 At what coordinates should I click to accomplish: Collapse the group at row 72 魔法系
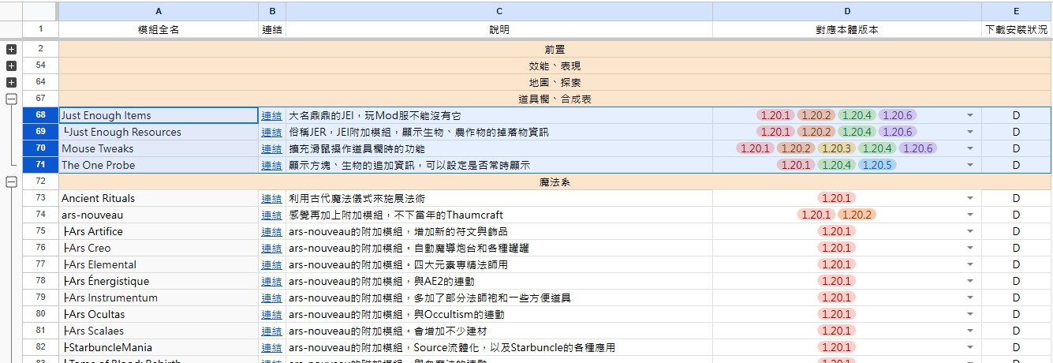pos(11,181)
